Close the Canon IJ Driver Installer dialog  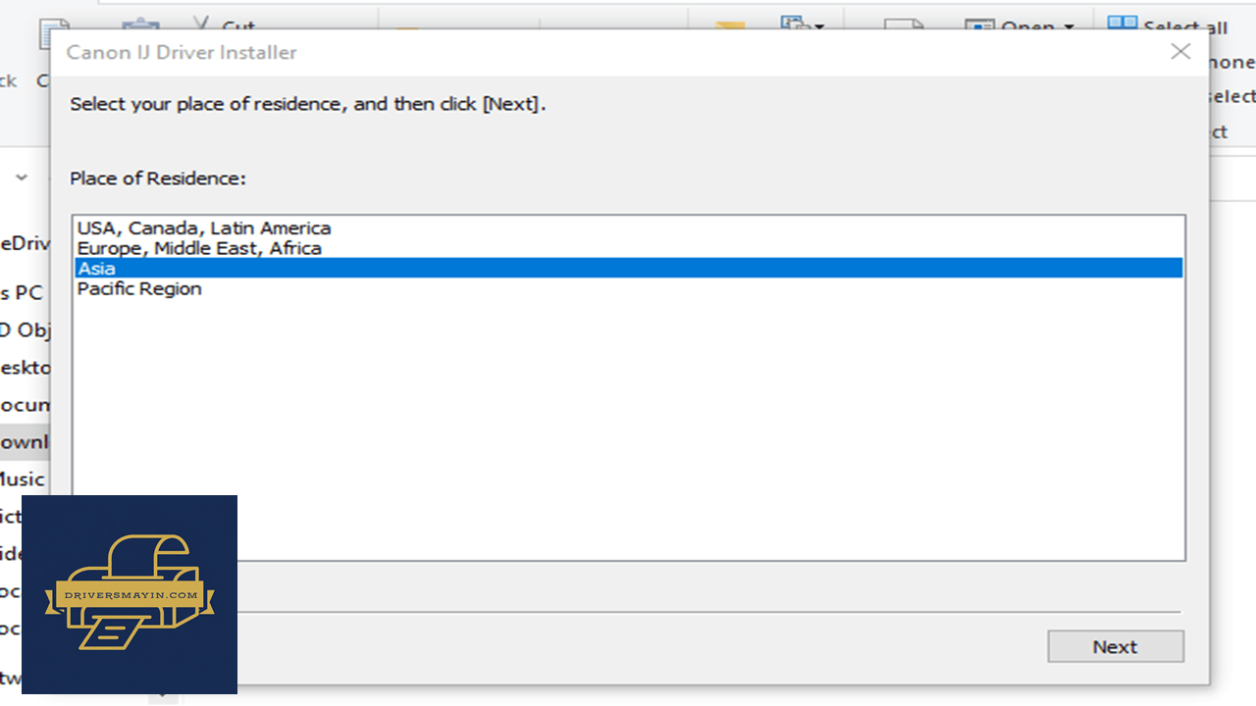click(1180, 52)
